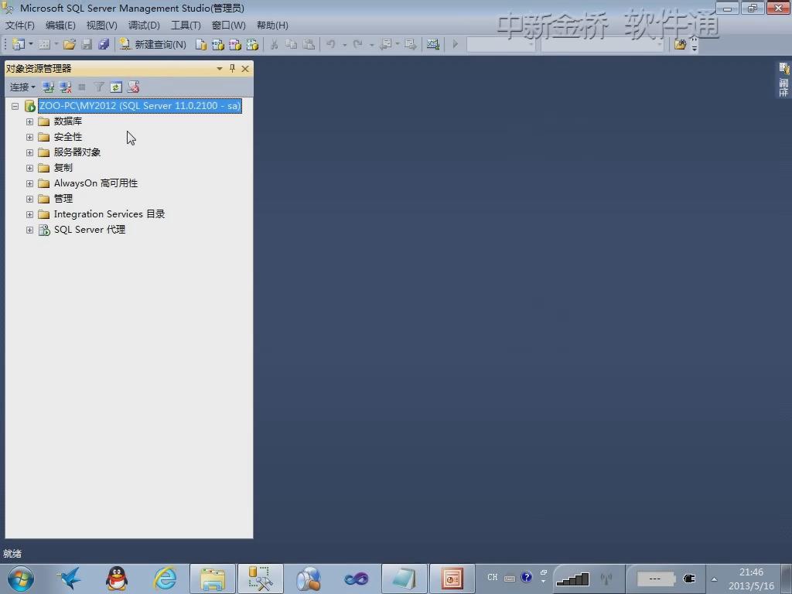
Task: Open the 文件(F) menu
Action: pyautogui.click(x=19, y=26)
